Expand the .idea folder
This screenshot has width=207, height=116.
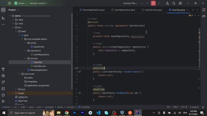pyautogui.click(x=13, y=20)
